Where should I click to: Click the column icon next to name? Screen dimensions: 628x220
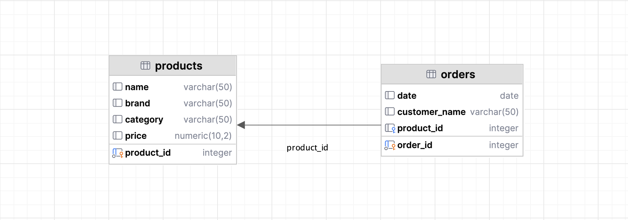tap(117, 87)
